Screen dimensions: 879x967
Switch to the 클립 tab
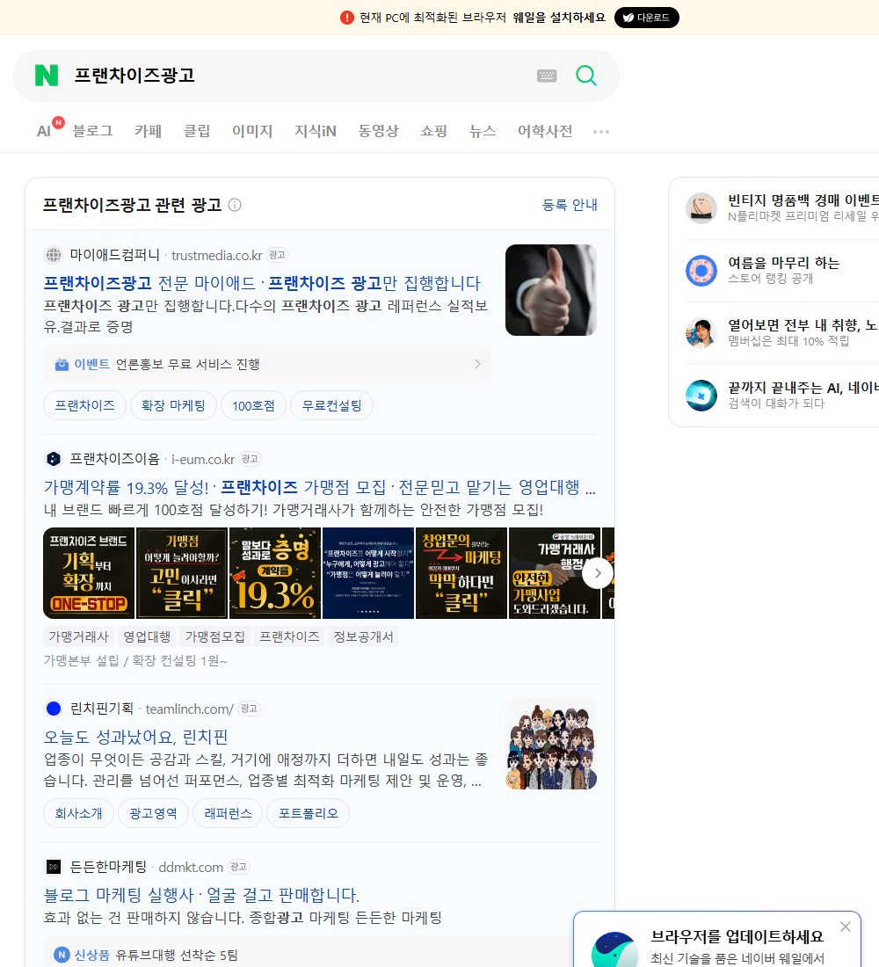[x=197, y=131]
